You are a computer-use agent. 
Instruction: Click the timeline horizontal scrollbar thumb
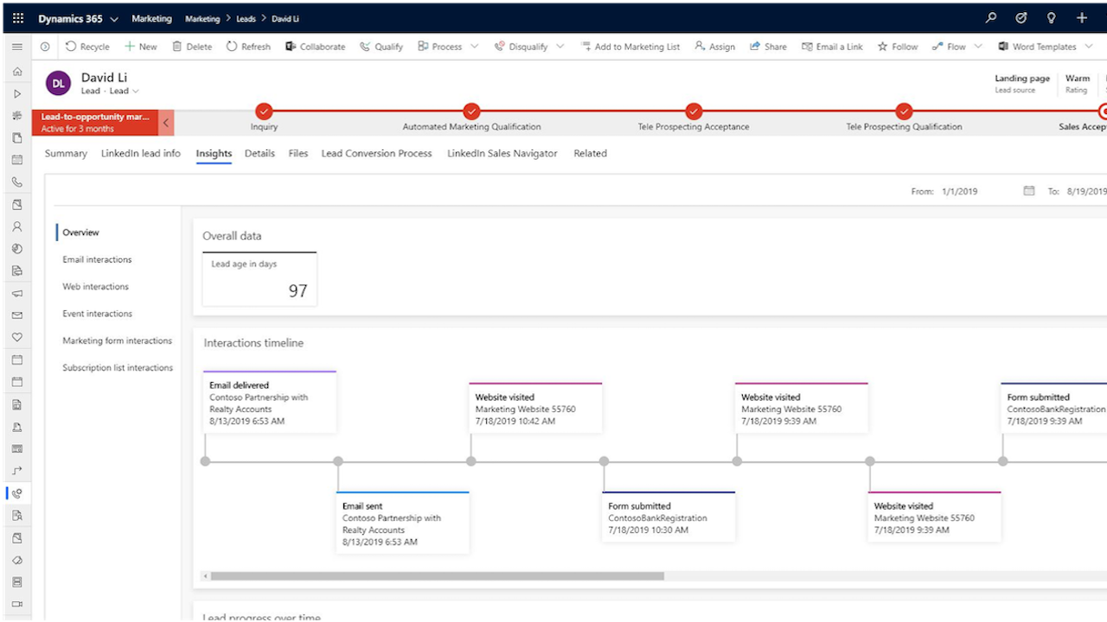pos(437,576)
